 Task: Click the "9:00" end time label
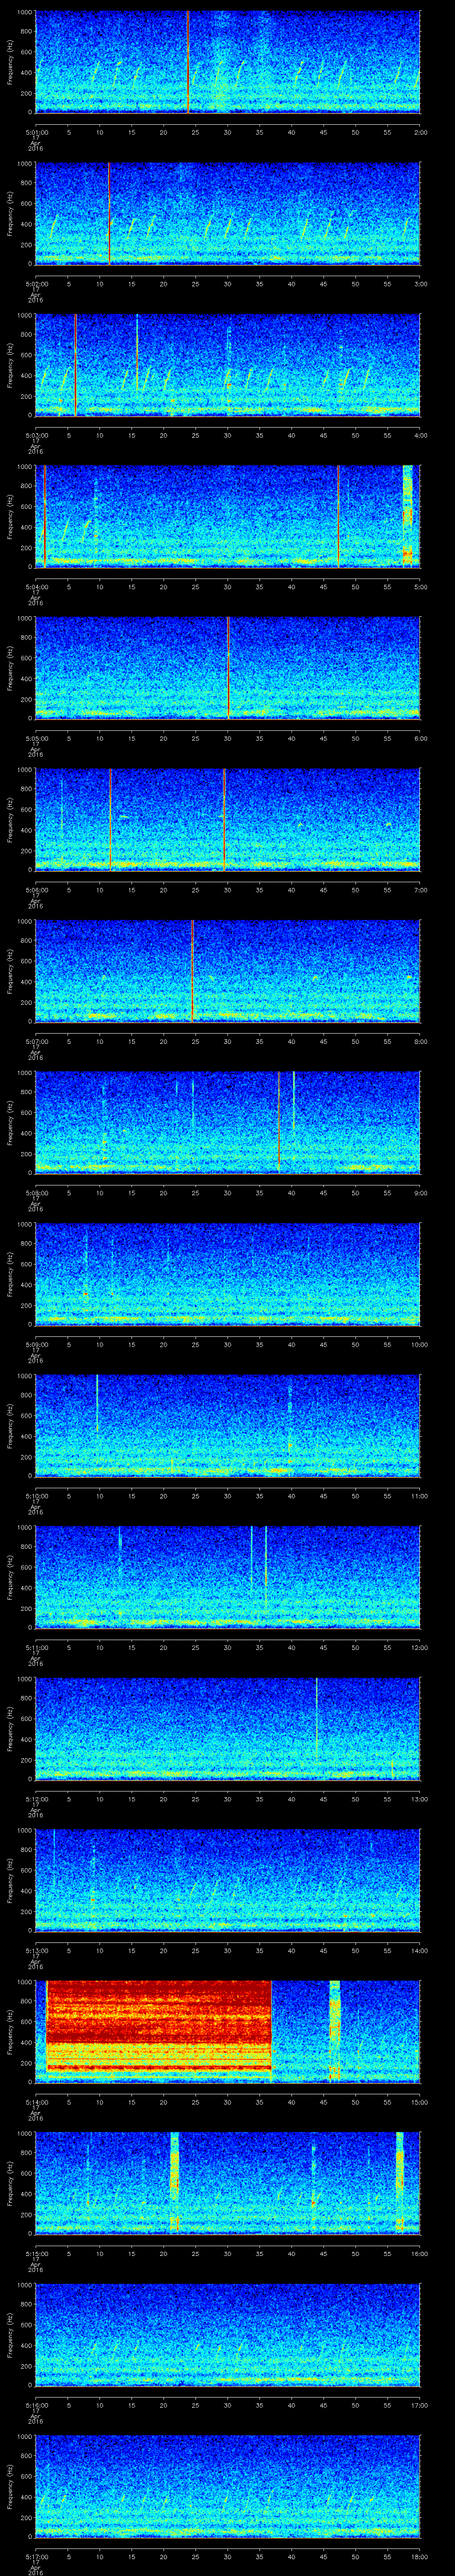pos(420,1193)
